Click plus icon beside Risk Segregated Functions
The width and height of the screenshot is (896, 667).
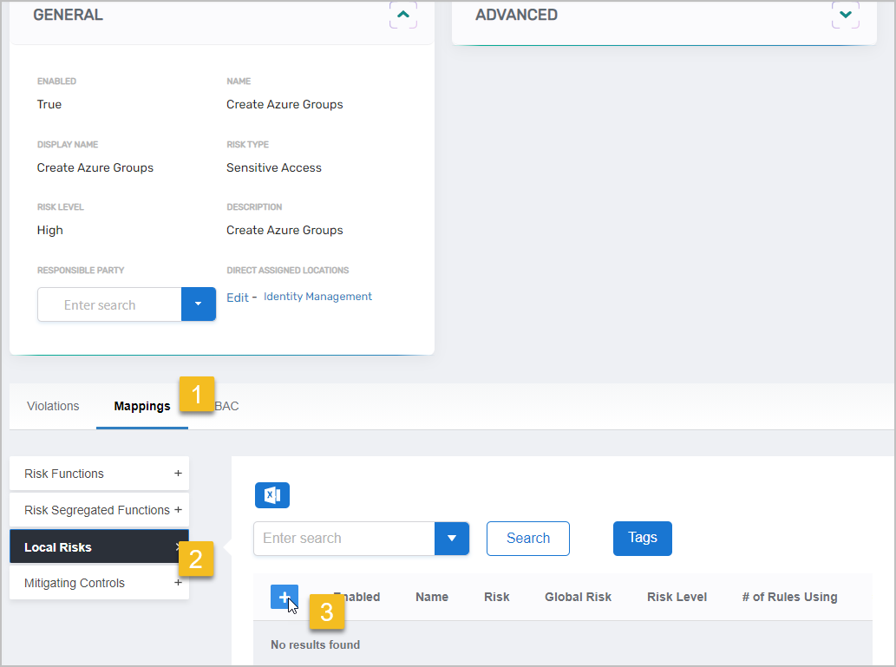[178, 510]
